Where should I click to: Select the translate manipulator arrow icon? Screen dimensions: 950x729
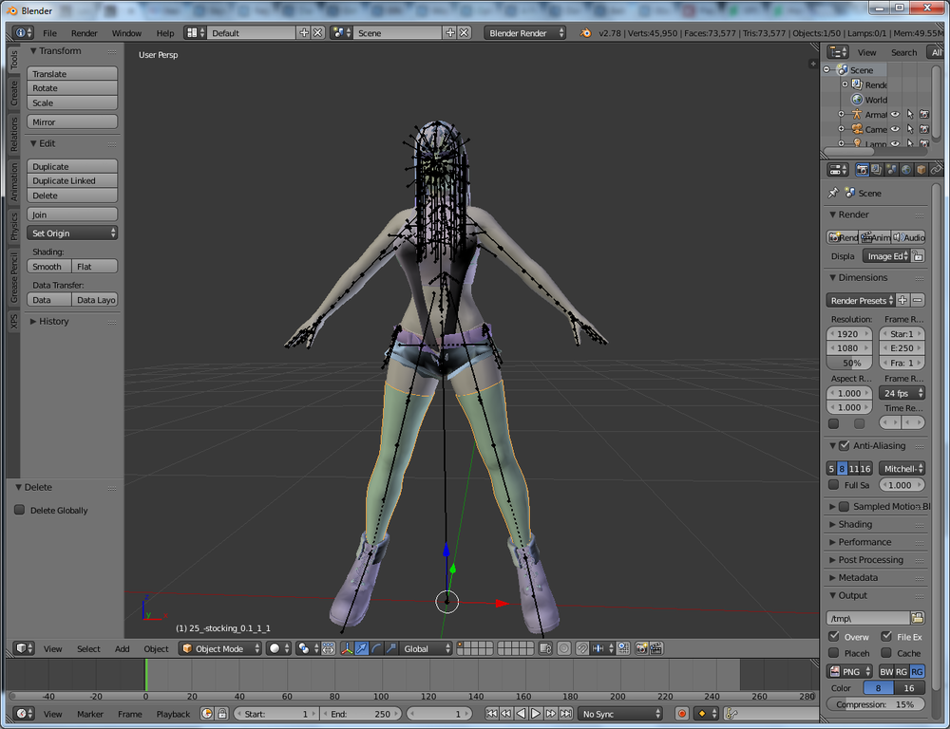tap(362, 648)
